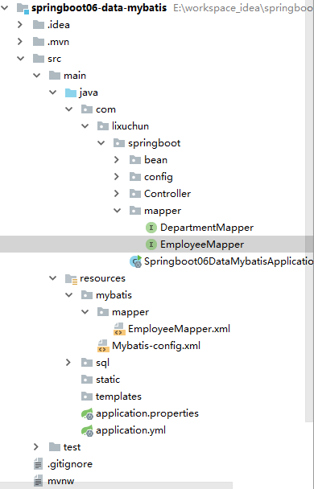Click the blue java source root icon

pos(71,92)
